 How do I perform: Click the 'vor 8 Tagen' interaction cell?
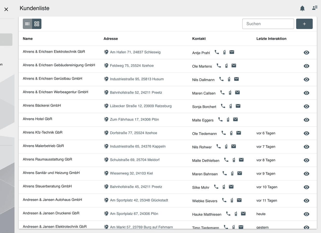[266, 160]
